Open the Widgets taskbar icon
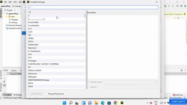The width and height of the screenshot is (187, 105). (x=84, y=103)
